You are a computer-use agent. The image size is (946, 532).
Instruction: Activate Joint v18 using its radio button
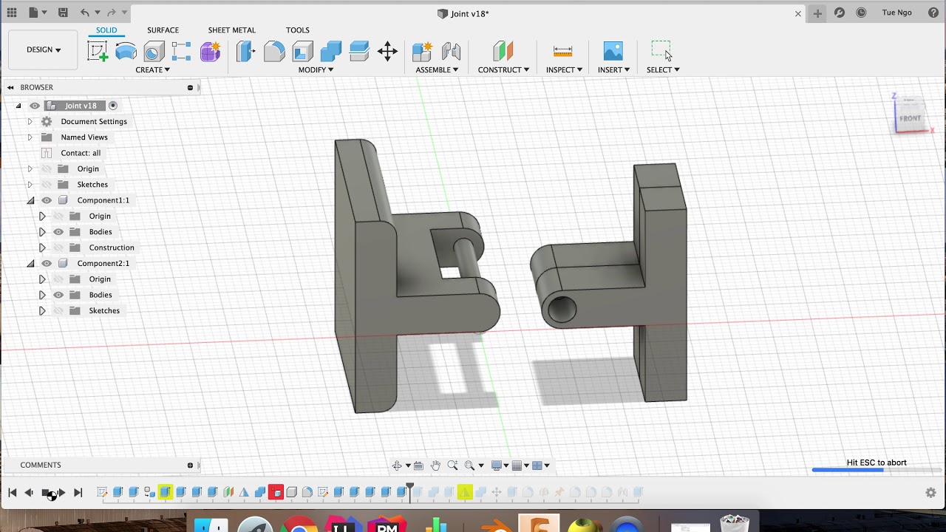113,106
